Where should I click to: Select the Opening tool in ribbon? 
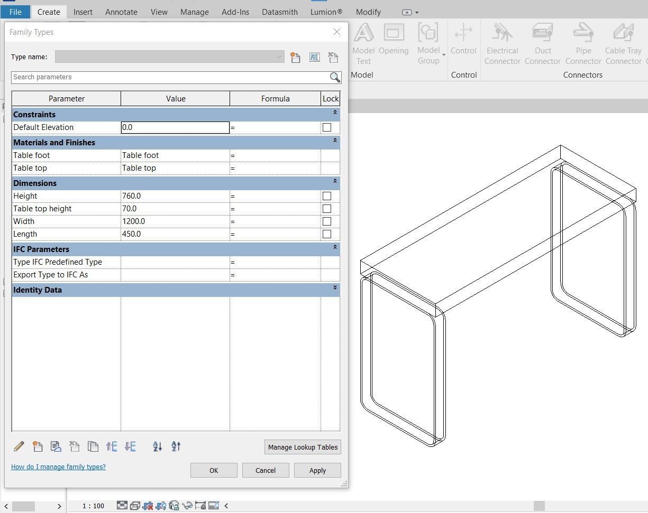[x=394, y=39]
